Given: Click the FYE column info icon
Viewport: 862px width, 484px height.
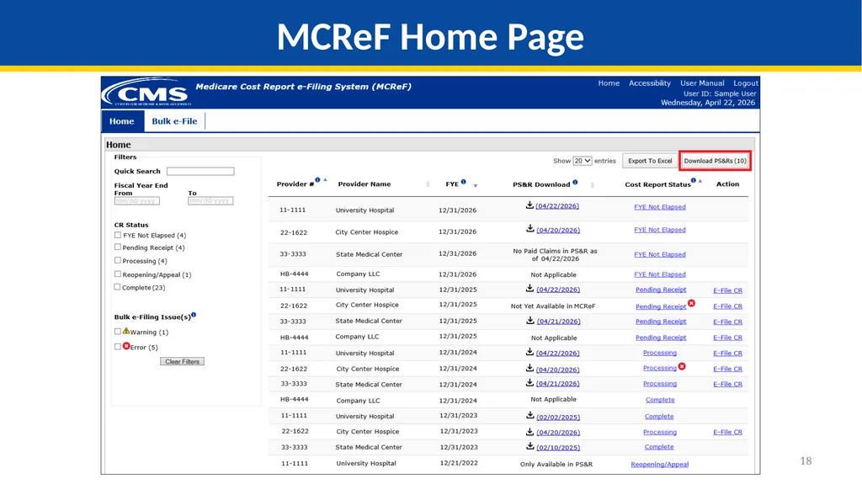Looking at the screenshot, I should [464, 182].
